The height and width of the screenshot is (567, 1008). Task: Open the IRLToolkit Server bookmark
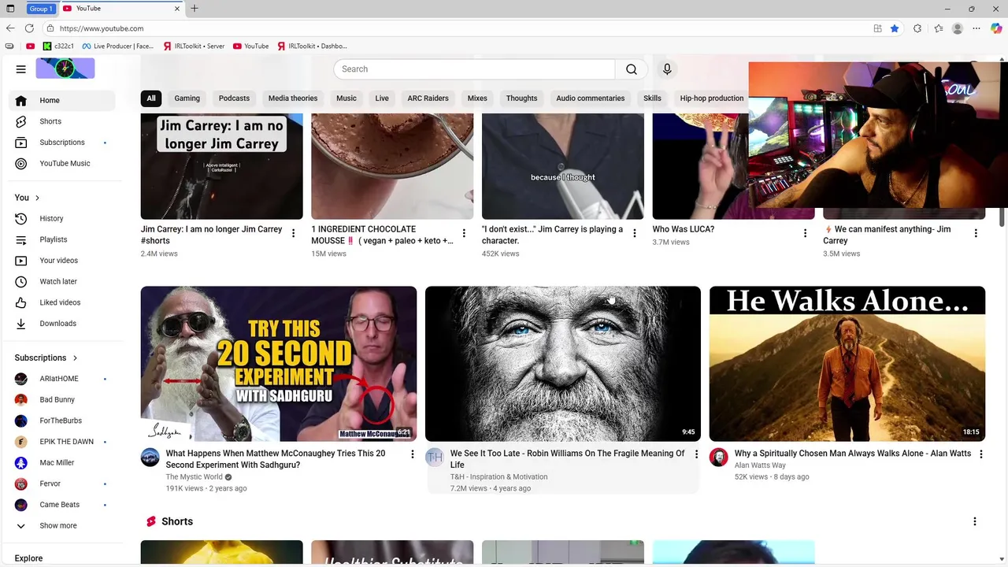pyautogui.click(x=195, y=46)
